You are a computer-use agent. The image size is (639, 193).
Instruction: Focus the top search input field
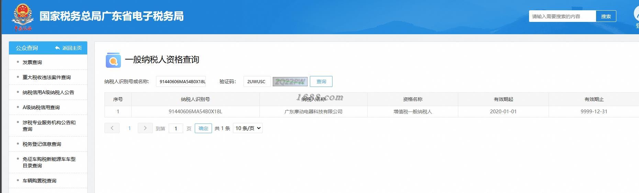point(562,16)
